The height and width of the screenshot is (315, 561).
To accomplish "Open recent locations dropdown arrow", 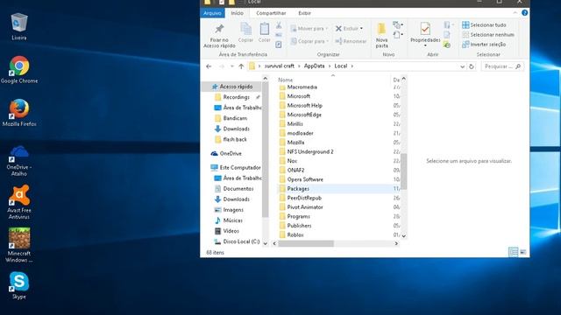I will tap(232, 66).
